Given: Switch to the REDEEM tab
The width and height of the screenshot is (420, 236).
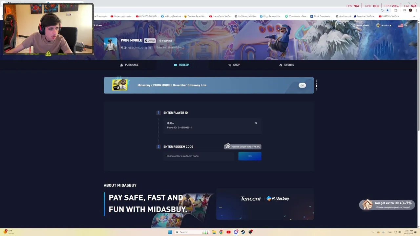Looking at the screenshot, I should (181, 65).
